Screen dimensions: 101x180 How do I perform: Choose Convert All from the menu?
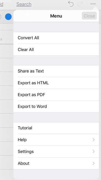click(x=56, y=38)
